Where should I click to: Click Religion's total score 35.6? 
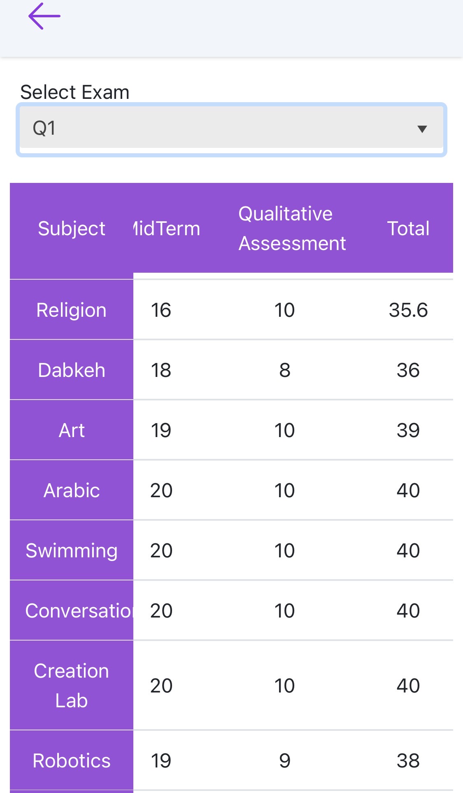[x=408, y=310]
